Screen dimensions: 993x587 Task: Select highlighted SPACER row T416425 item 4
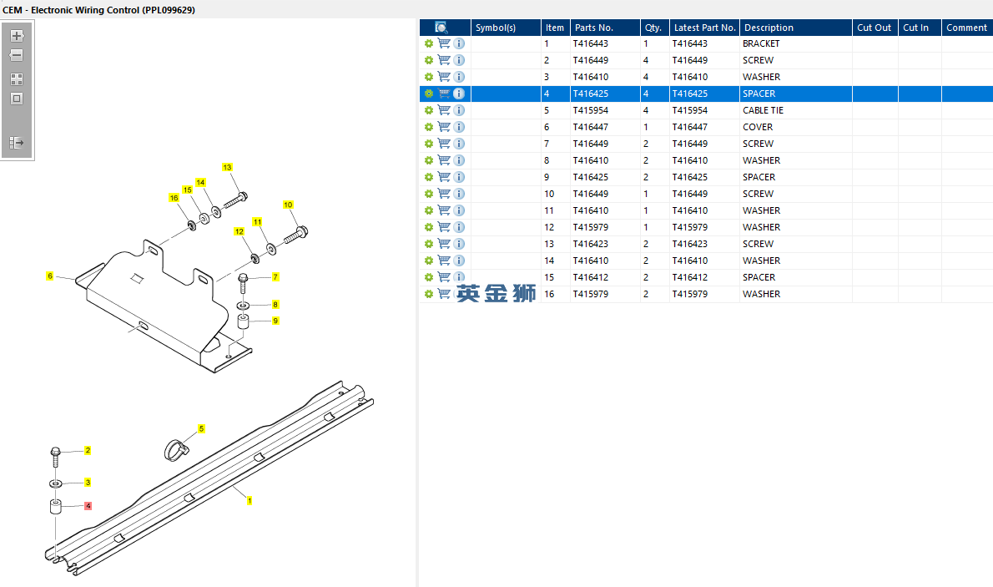[706, 94]
